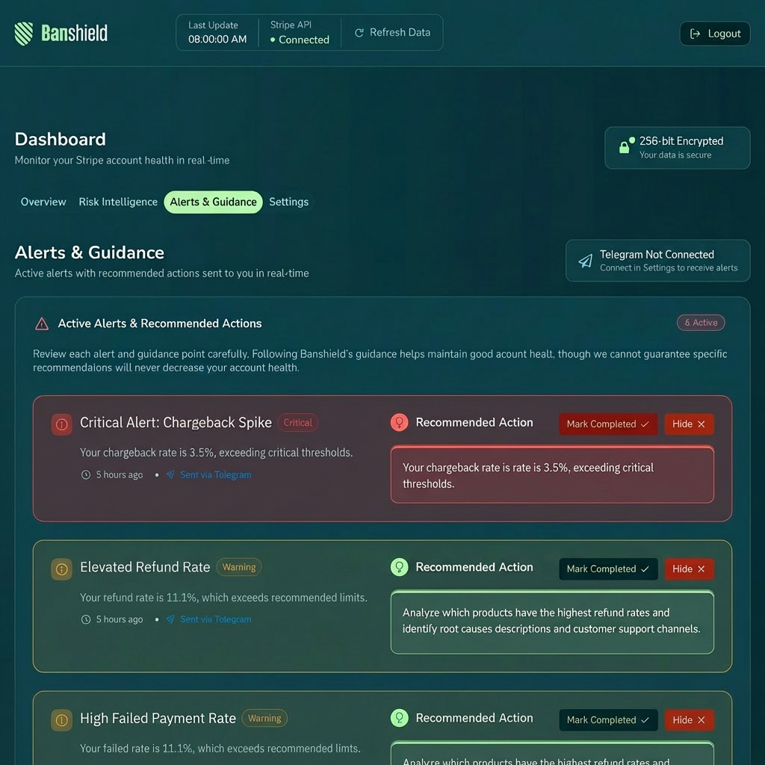Image resolution: width=765 pixels, height=765 pixels.
Task: Click the High Failed Payment Rate icon
Action: click(61, 719)
